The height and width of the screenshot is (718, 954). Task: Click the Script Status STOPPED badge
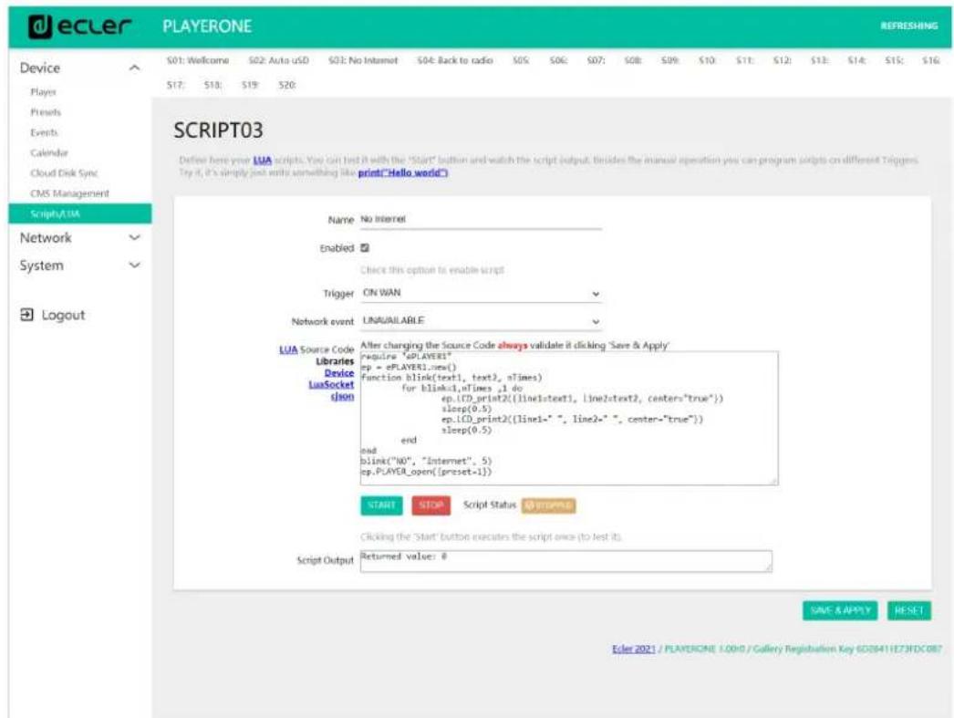(548, 505)
